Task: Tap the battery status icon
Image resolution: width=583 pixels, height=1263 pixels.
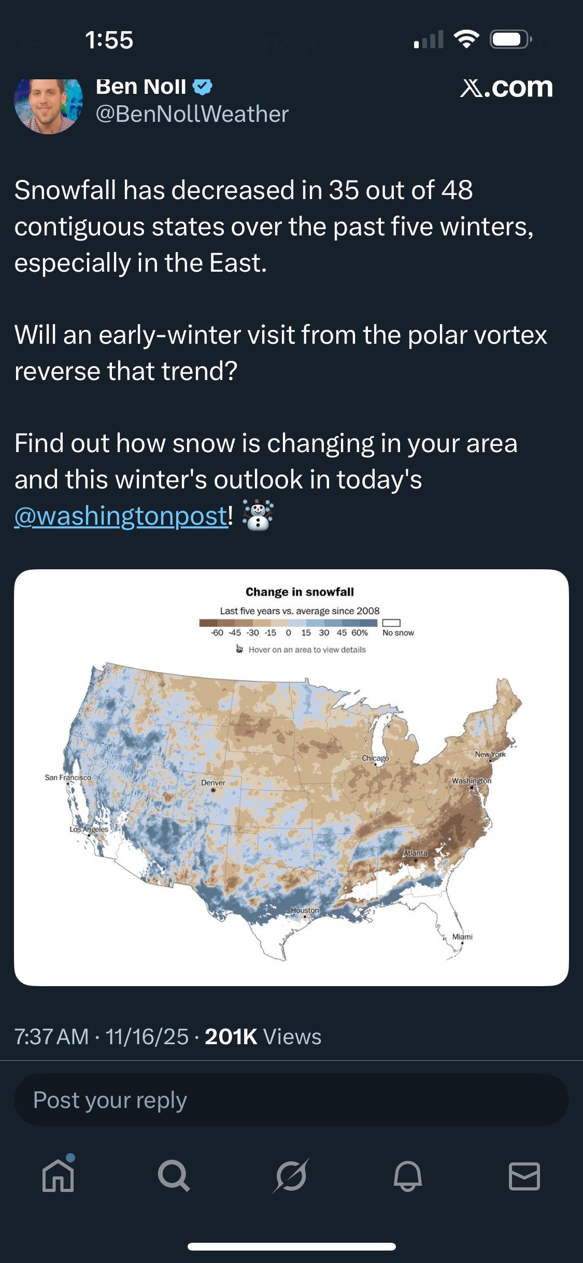Action: [x=510, y=39]
